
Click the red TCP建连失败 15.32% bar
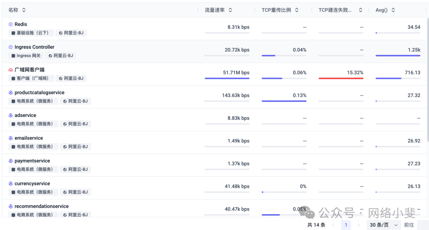coord(341,78)
